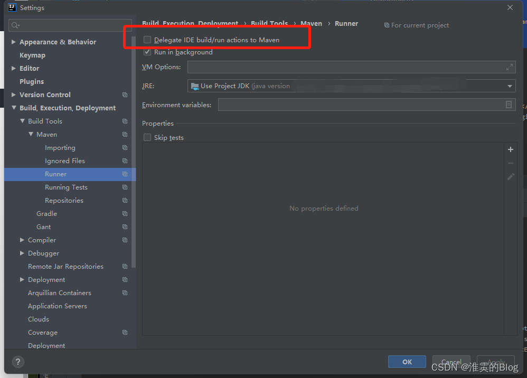Open Importing settings under Maven
This screenshot has height=378, width=527.
pyautogui.click(x=60, y=148)
